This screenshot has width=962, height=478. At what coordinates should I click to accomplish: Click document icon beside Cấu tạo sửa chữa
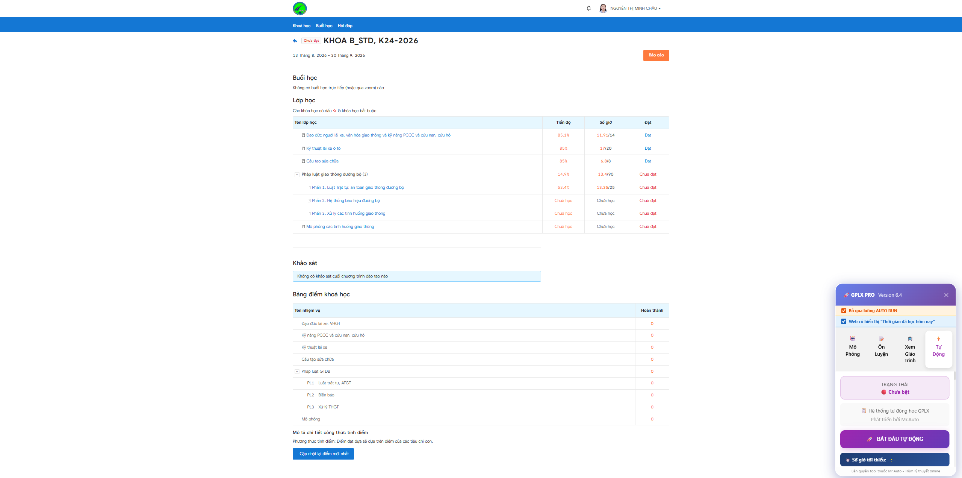pyautogui.click(x=303, y=161)
